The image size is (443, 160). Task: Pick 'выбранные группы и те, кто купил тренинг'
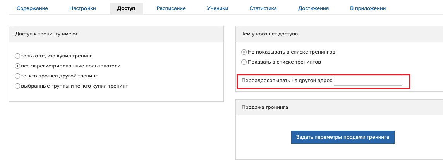pos(17,86)
